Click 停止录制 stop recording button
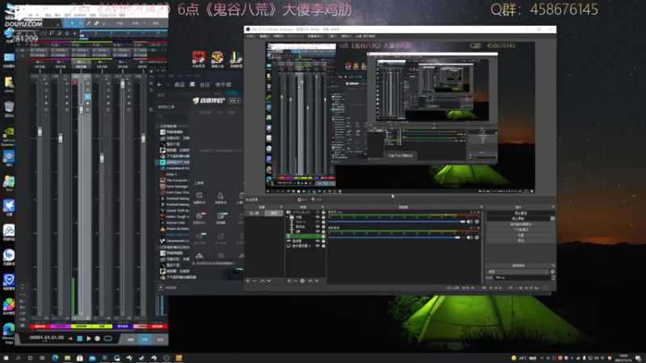The width and height of the screenshot is (646, 363). click(518, 219)
